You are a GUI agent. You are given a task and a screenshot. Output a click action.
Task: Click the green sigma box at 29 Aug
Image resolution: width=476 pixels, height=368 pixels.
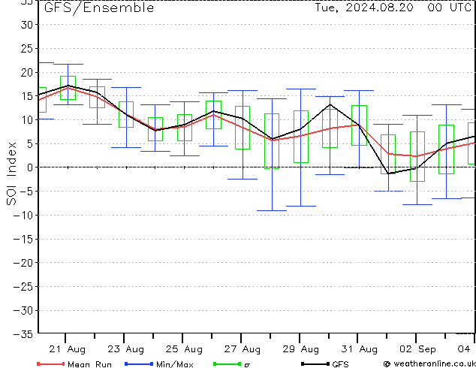pos(301,137)
